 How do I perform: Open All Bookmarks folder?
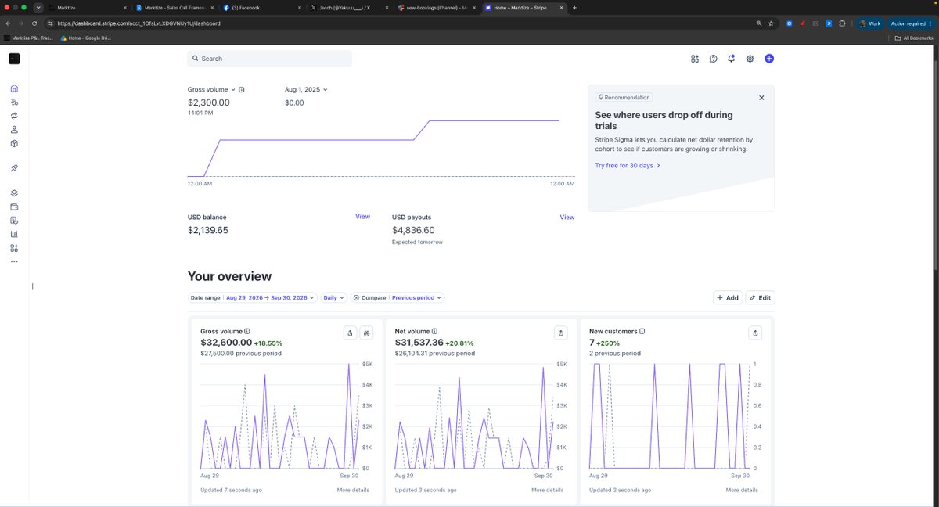point(916,38)
